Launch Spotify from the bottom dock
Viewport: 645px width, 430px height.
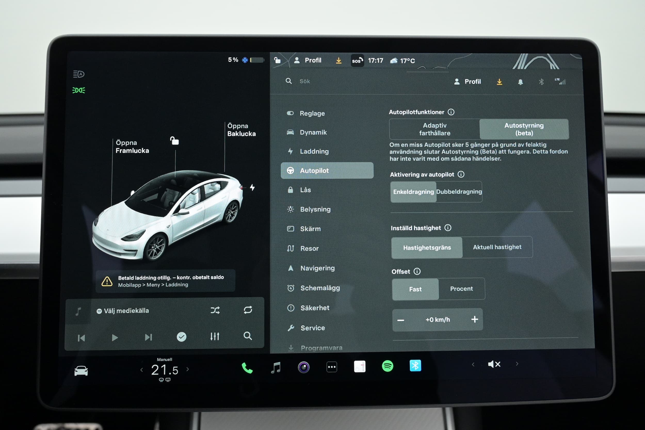[387, 366]
